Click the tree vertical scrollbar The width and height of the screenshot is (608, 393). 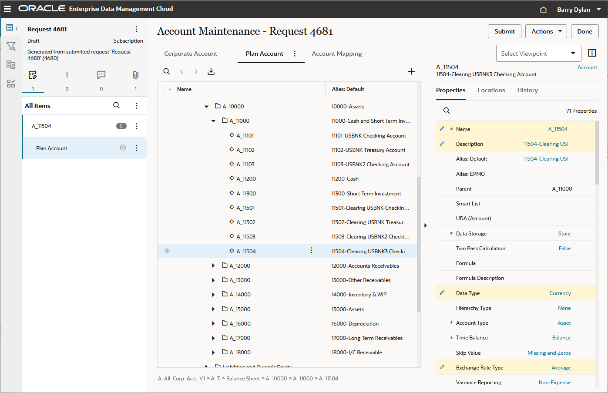click(x=419, y=244)
